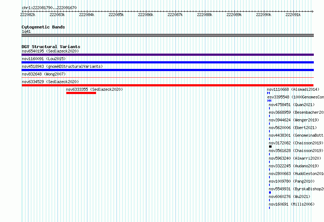Click the nsv1160091 (Lou2015) label
The image size is (324, 222).
44,59
